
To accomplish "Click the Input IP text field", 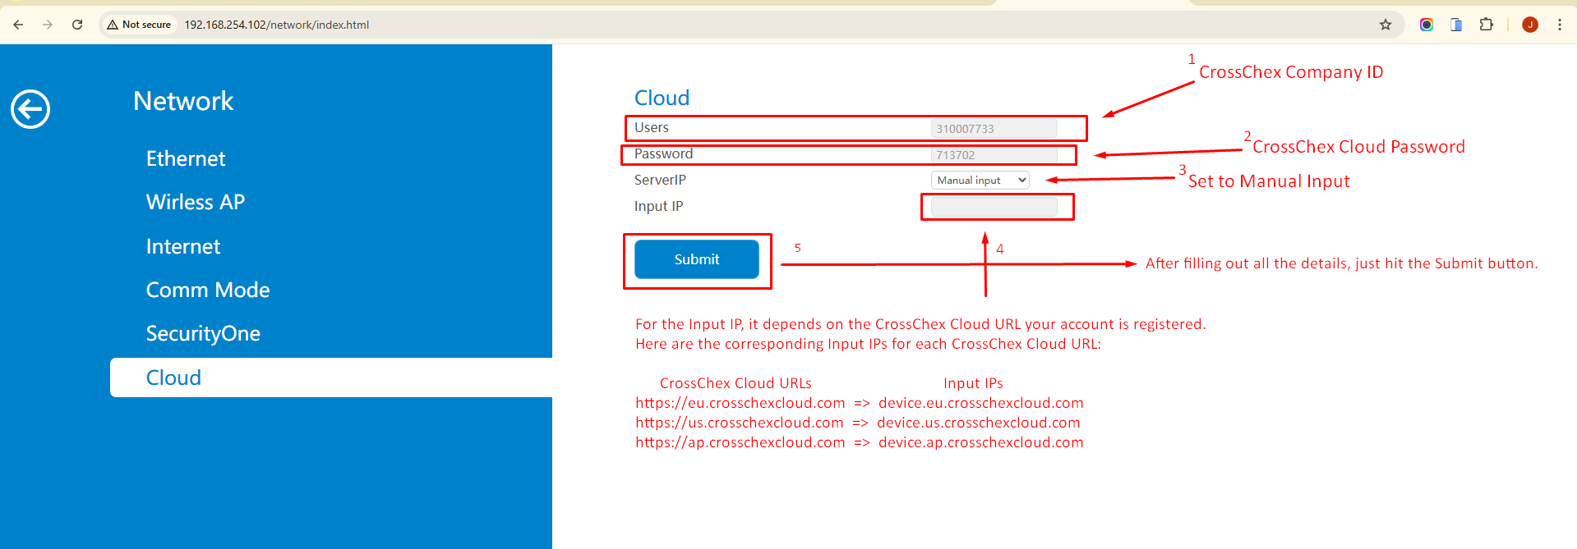I will point(994,207).
